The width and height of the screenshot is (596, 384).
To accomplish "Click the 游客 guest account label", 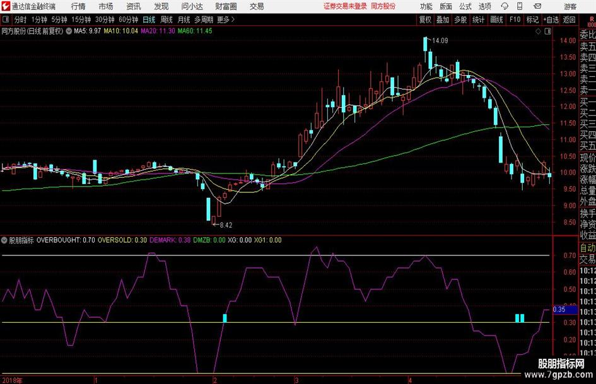I will [x=570, y=7].
